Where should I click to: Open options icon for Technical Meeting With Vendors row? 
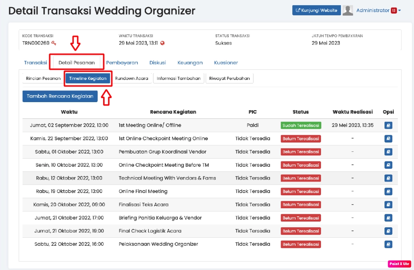[388, 178]
